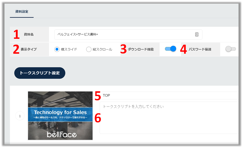Click the Technology for Sales slide thumbnail
This screenshot has height=148, width=243.
click(60, 116)
